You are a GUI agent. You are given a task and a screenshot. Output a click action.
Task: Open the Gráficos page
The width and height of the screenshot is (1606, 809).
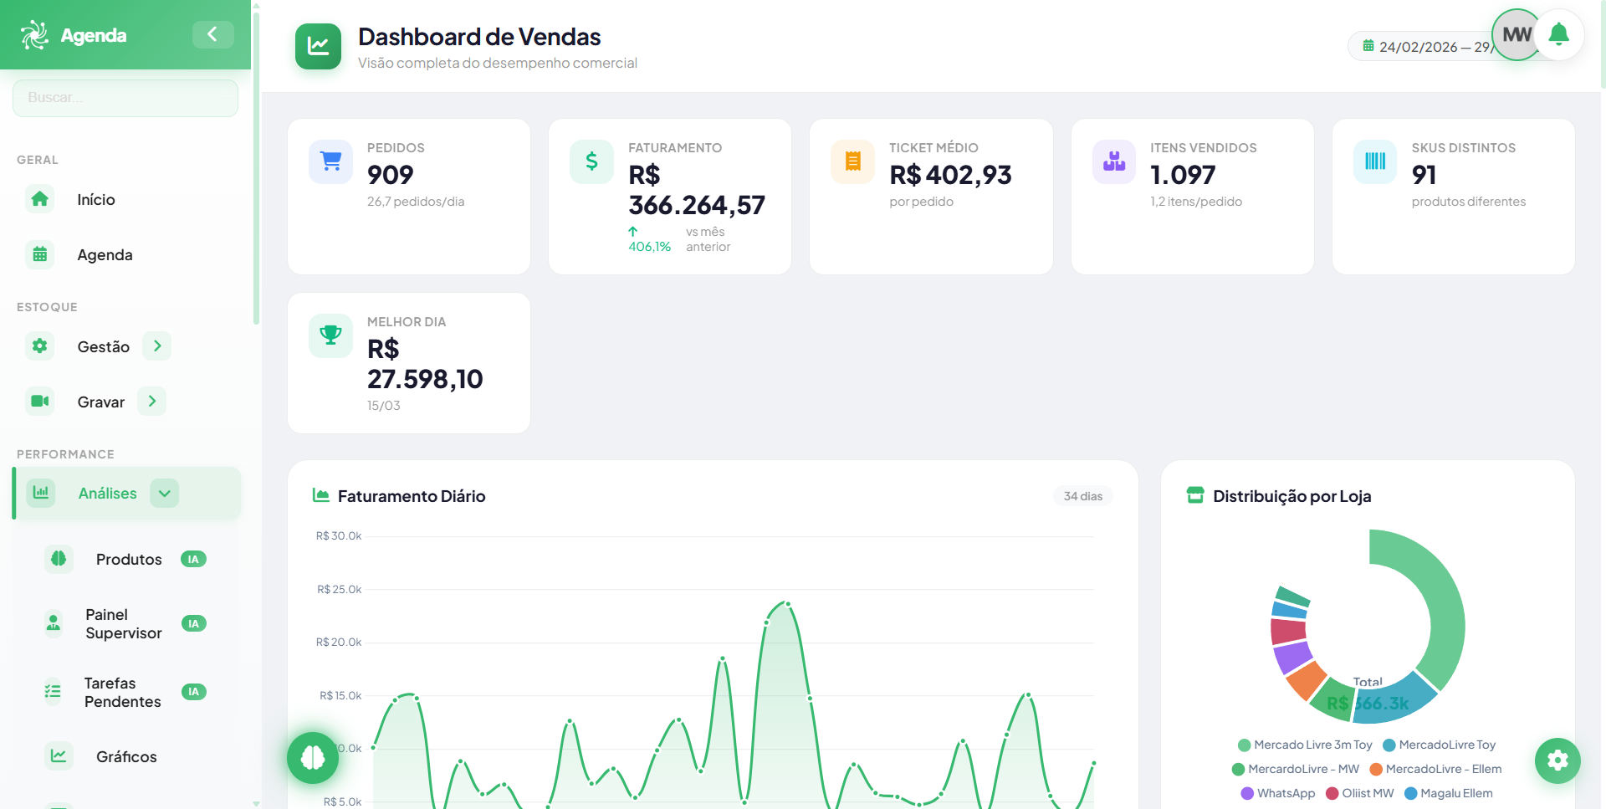click(126, 756)
